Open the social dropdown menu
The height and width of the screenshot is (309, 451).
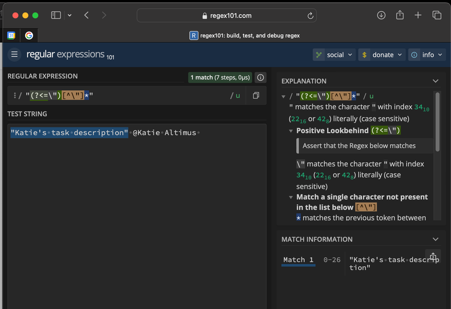pos(335,55)
